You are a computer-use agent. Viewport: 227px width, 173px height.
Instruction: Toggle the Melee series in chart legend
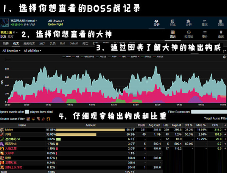(x=68, y=57)
